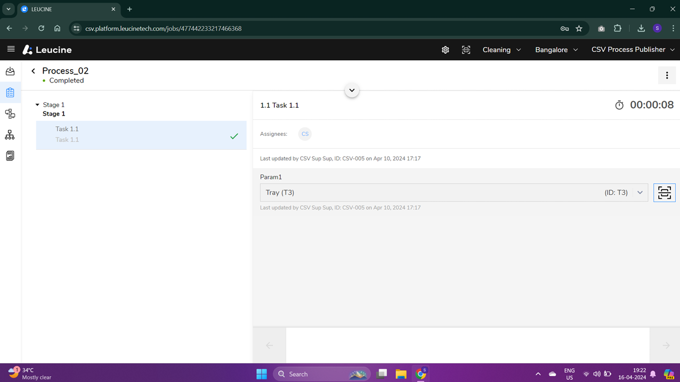Open the Cleaning dropdown

click(501, 50)
